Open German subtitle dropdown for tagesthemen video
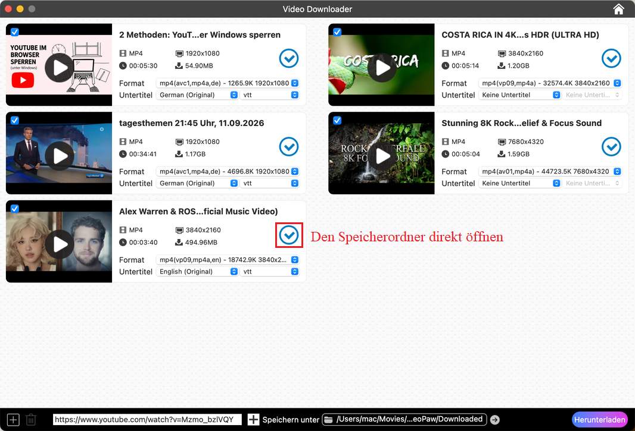 [x=197, y=183]
